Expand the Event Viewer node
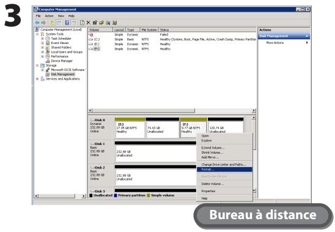Image resolution: width=335 pixels, height=232 pixels. pyautogui.click(x=43, y=43)
